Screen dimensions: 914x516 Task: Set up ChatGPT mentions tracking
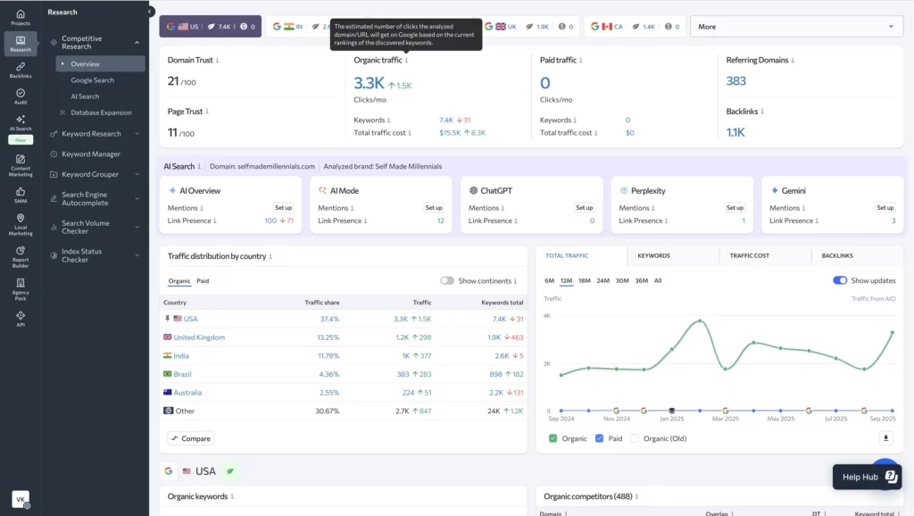click(585, 207)
